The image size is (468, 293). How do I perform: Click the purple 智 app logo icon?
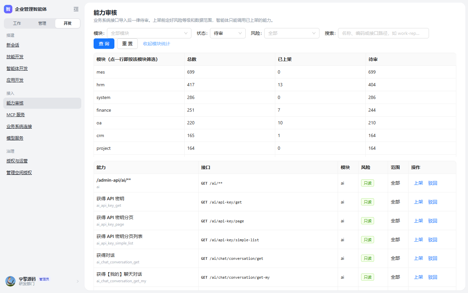click(8, 9)
